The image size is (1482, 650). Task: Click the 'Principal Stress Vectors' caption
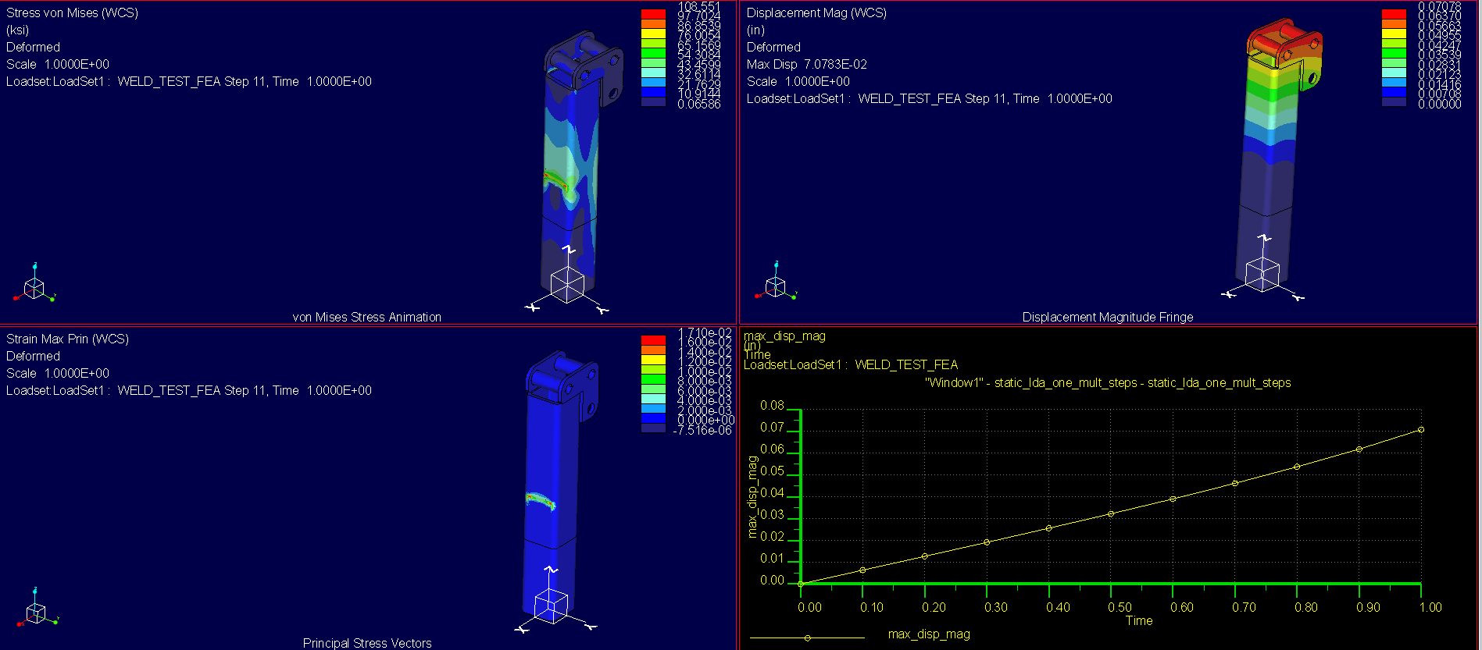point(366,643)
